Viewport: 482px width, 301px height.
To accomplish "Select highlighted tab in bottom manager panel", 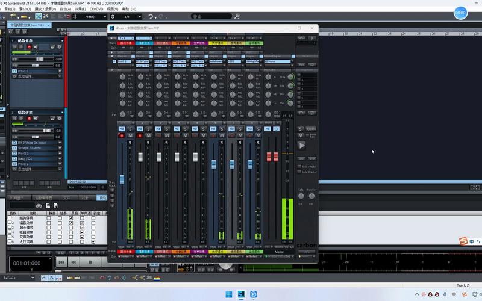I will pyautogui.click(x=102, y=198).
